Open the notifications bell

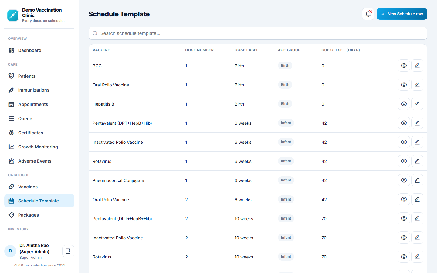[368, 14]
